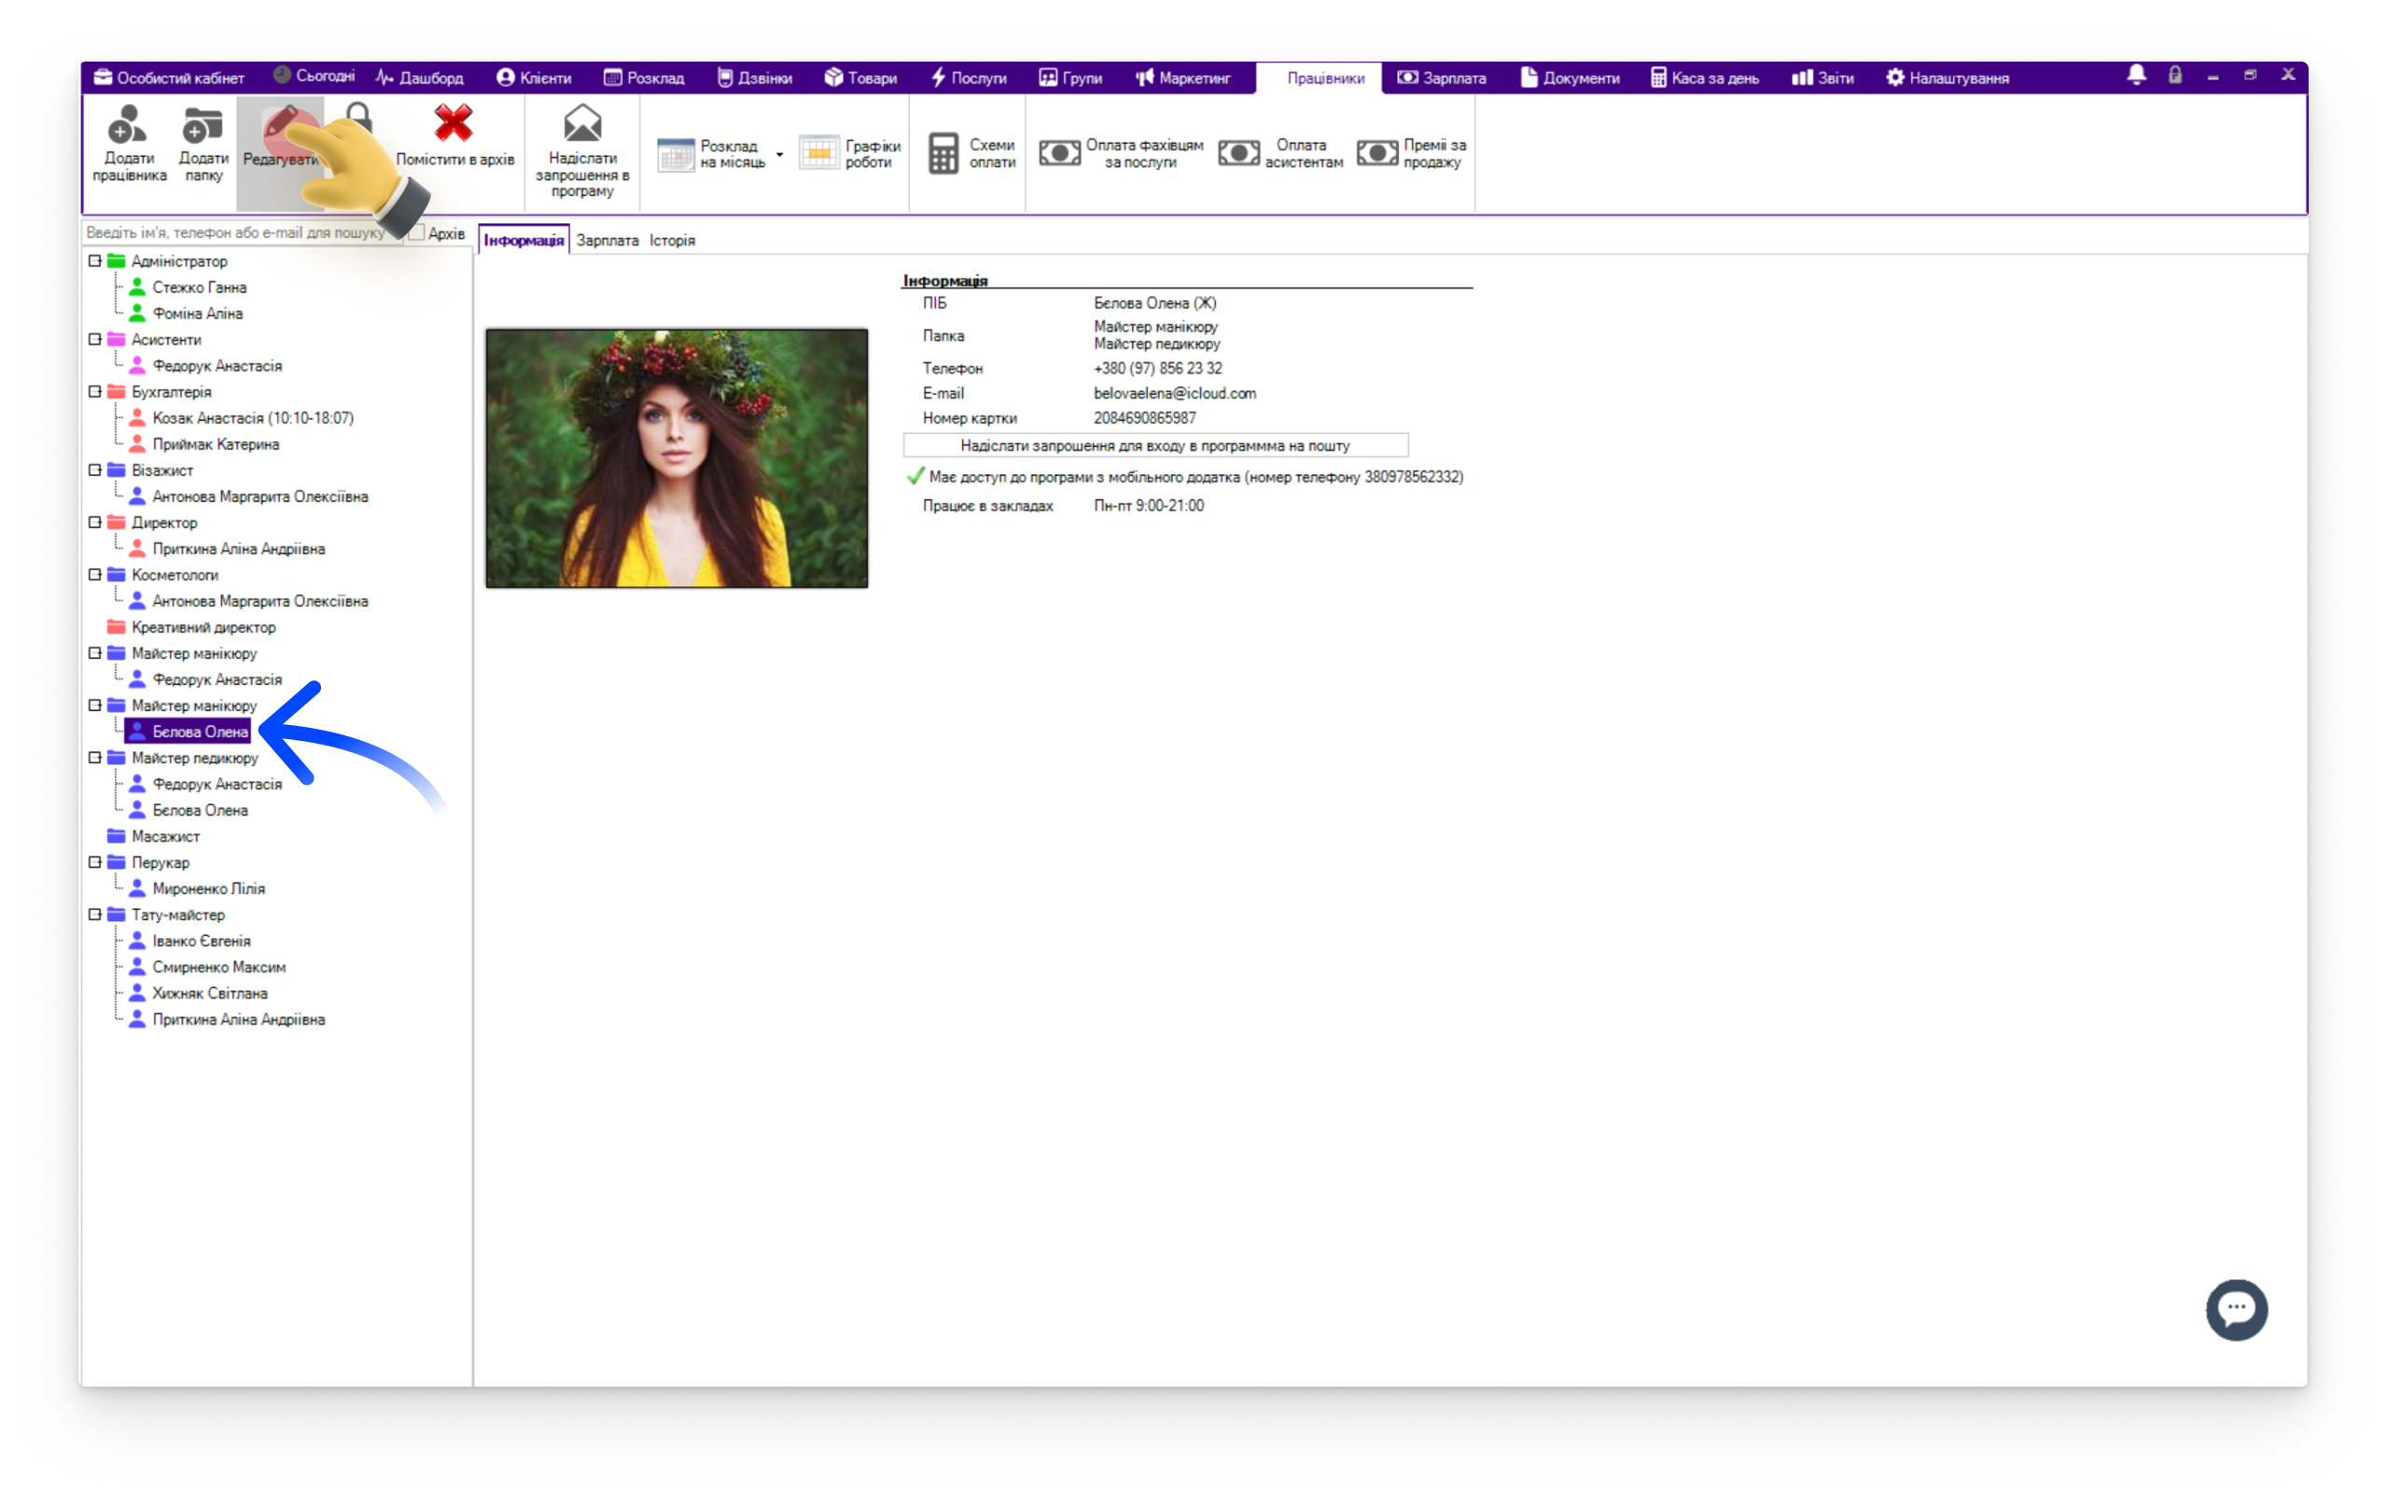Collapse the Перукар folder

pos(95,862)
